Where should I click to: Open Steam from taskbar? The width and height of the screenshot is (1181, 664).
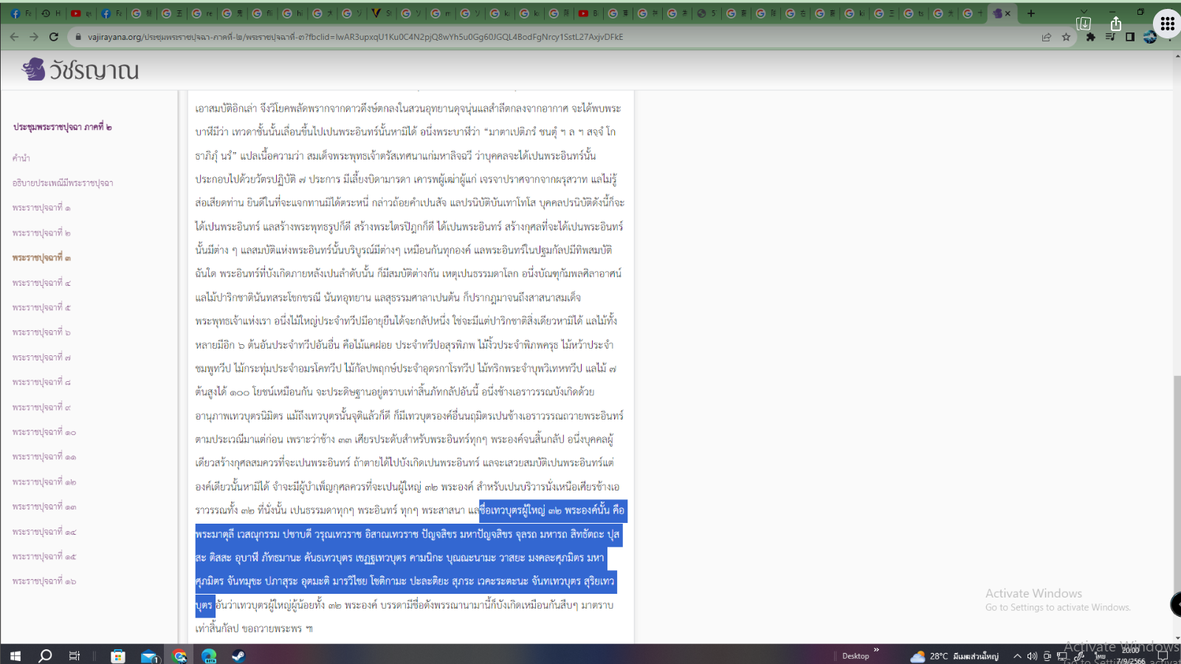click(x=238, y=655)
